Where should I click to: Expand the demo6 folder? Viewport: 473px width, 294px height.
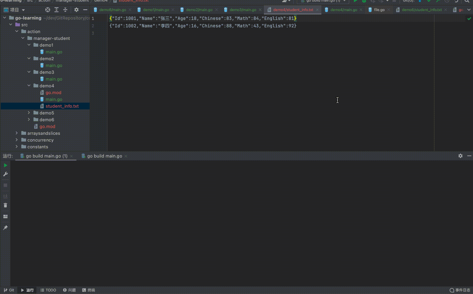[x=29, y=120]
